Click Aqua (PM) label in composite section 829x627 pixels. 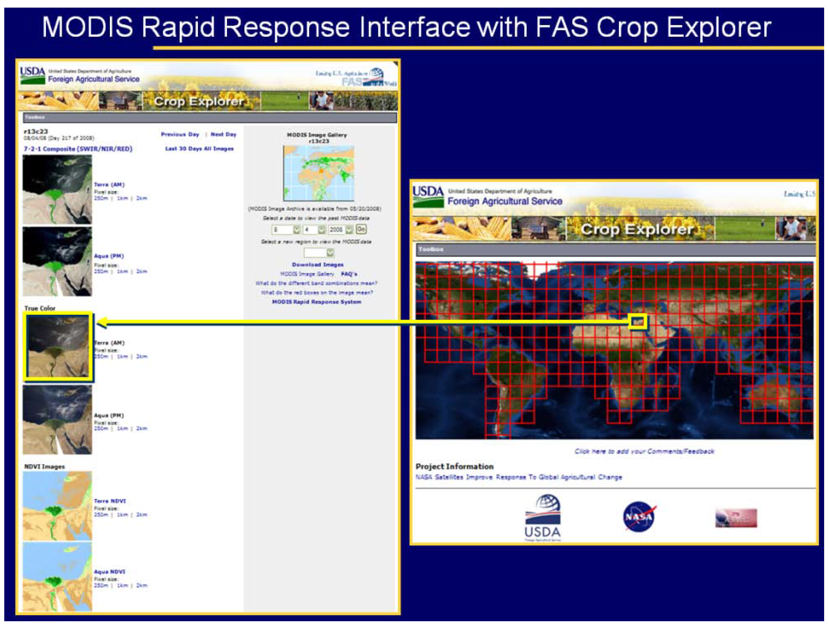[109, 256]
